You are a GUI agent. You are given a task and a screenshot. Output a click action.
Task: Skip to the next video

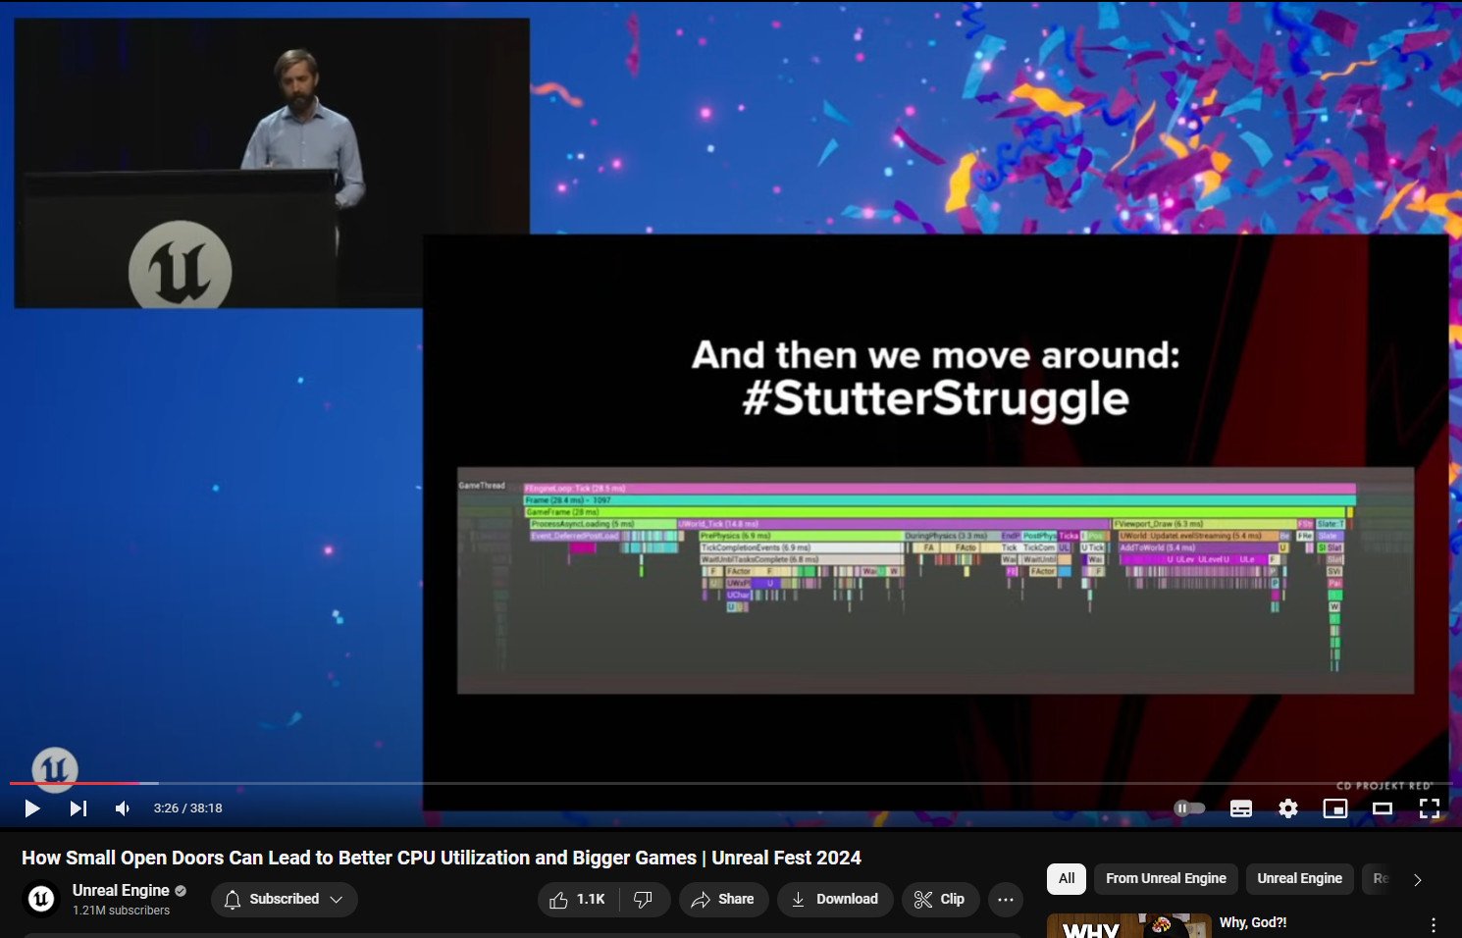coord(78,808)
